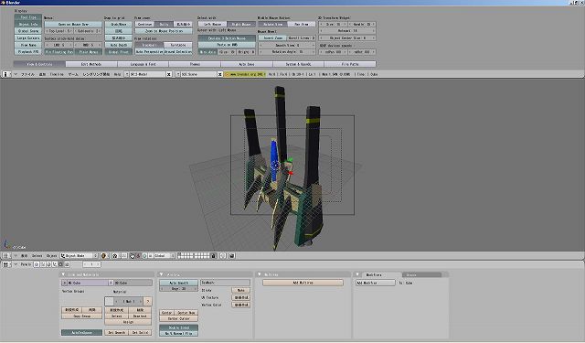The width and height of the screenshot is (585, 343).
Task: Open the Object menu in 3D view
Action: pos(51,256)
